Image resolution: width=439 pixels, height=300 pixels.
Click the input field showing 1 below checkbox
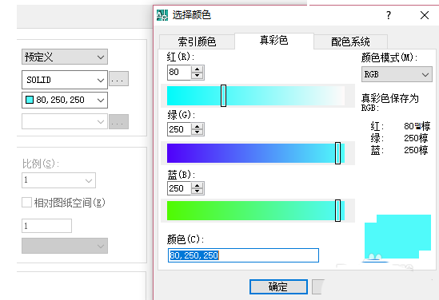point(46,226)
